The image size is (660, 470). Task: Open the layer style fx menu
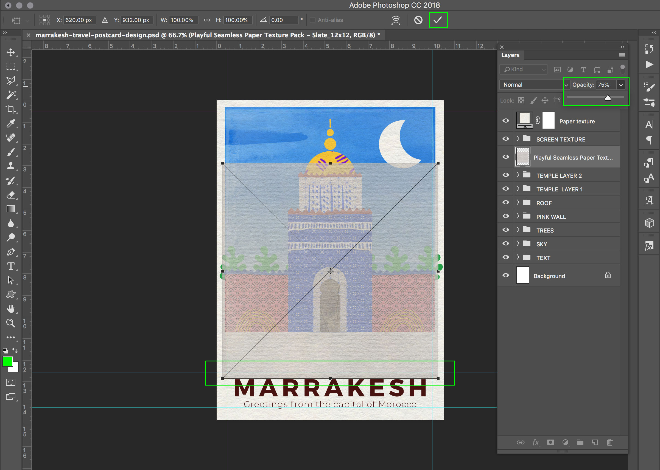pyautogui.click(x=536, y=442)
